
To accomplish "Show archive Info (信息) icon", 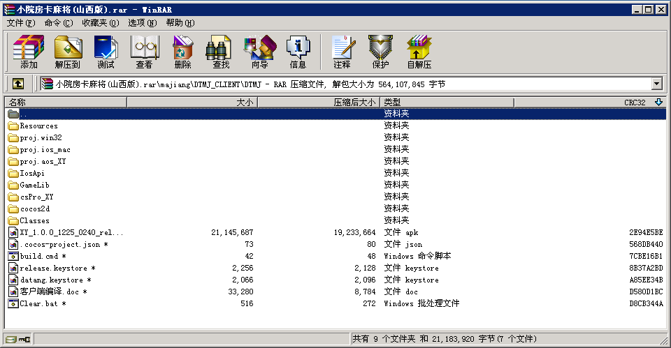I will click(x=298, y=52).
